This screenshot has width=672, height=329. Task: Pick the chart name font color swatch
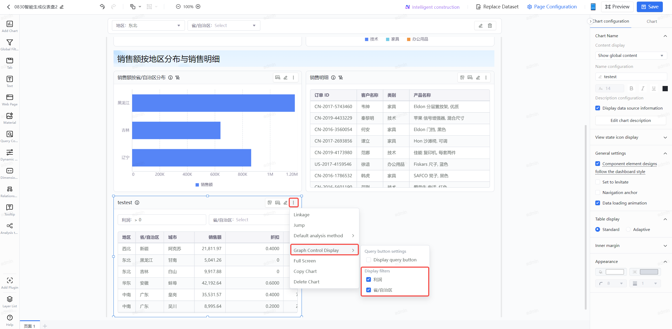pos(665,89)
